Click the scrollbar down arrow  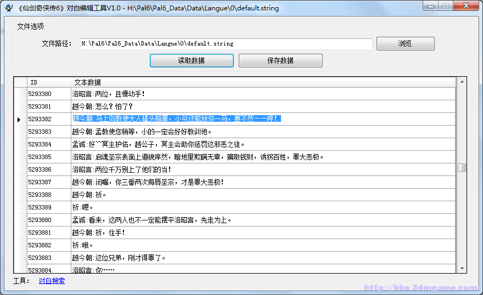tap(462, 269)
